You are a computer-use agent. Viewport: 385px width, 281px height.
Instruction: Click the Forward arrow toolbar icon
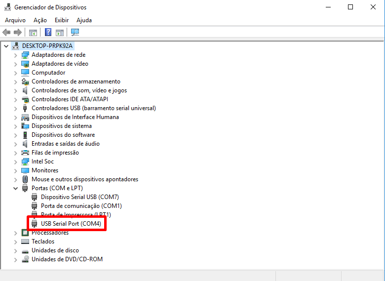(x=18, y=32)
